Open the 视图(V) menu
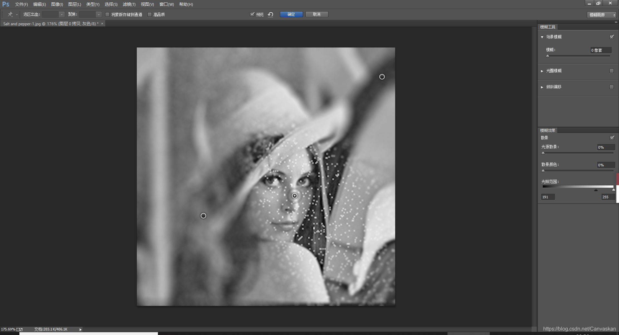 point(147,5)
